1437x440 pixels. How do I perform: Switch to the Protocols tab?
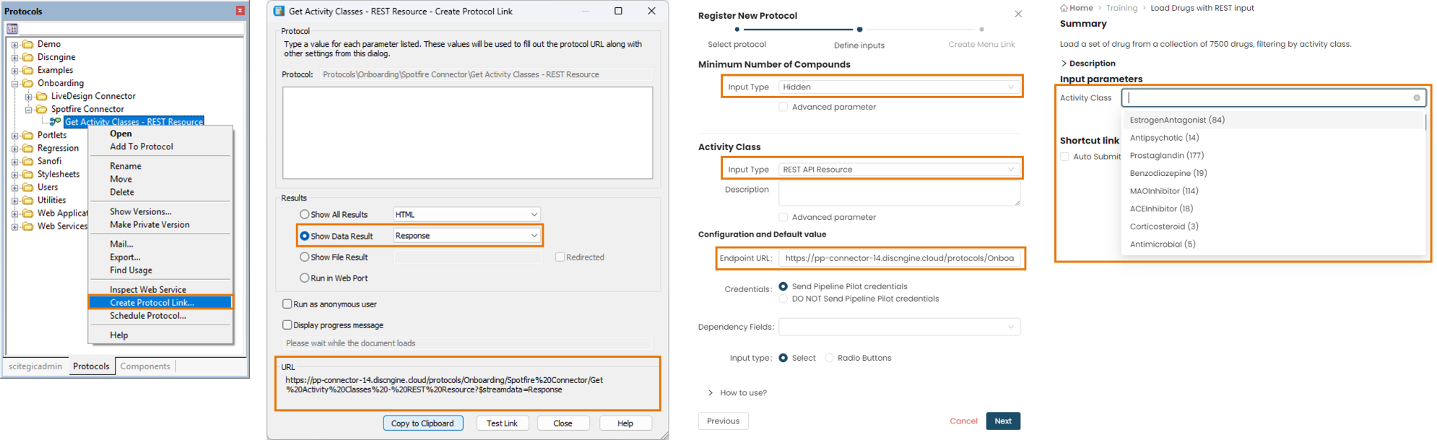coord(91,366)
